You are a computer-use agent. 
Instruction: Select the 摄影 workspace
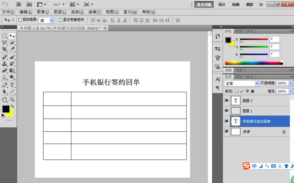tap(250, 4)
